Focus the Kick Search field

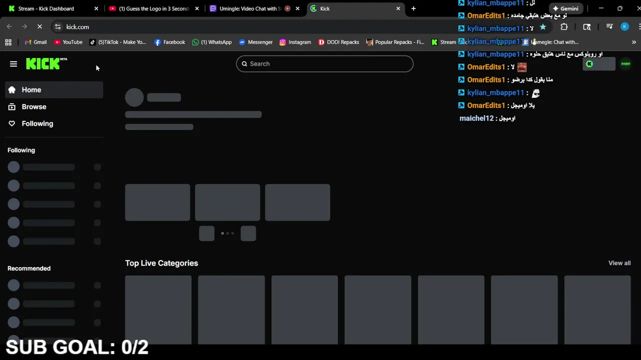325,63
